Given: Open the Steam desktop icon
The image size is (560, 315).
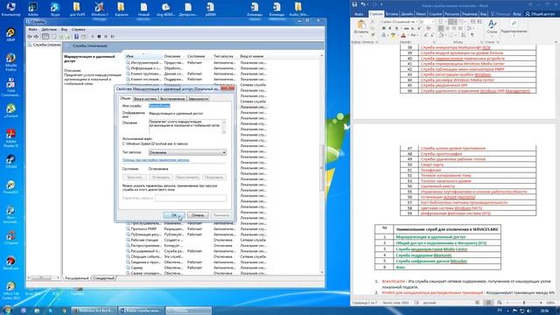Looking at the screenshot, I should tap(10, 161).
